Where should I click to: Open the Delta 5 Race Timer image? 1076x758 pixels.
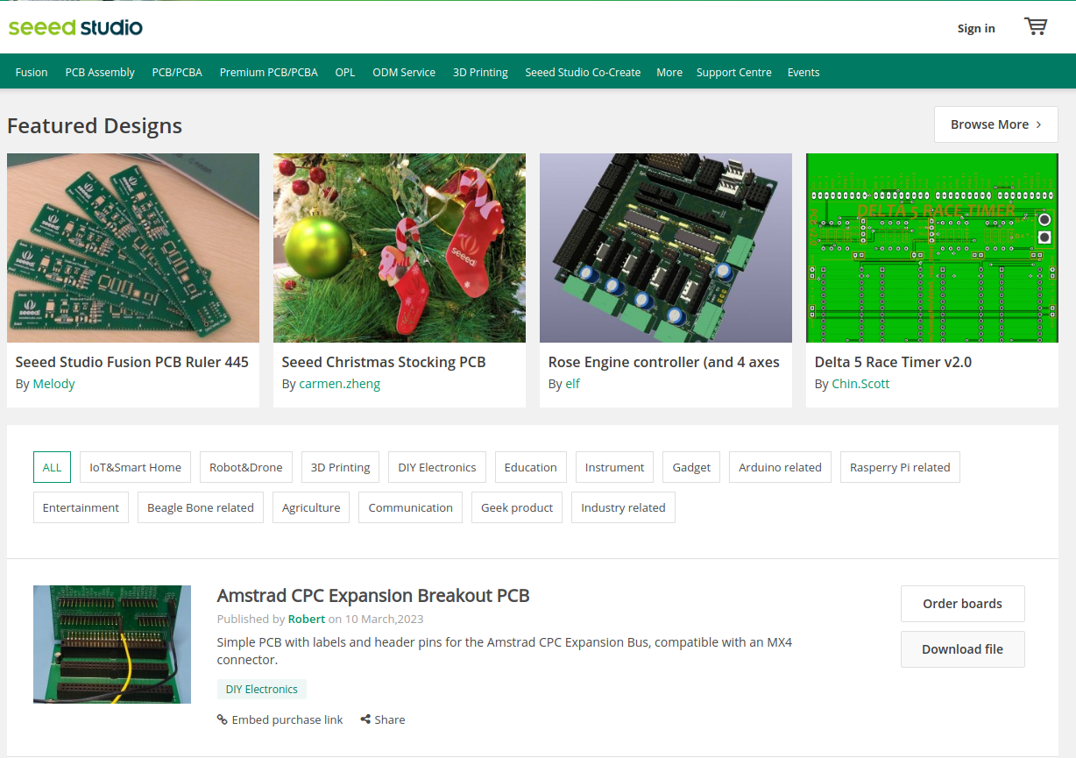point(932,248)
